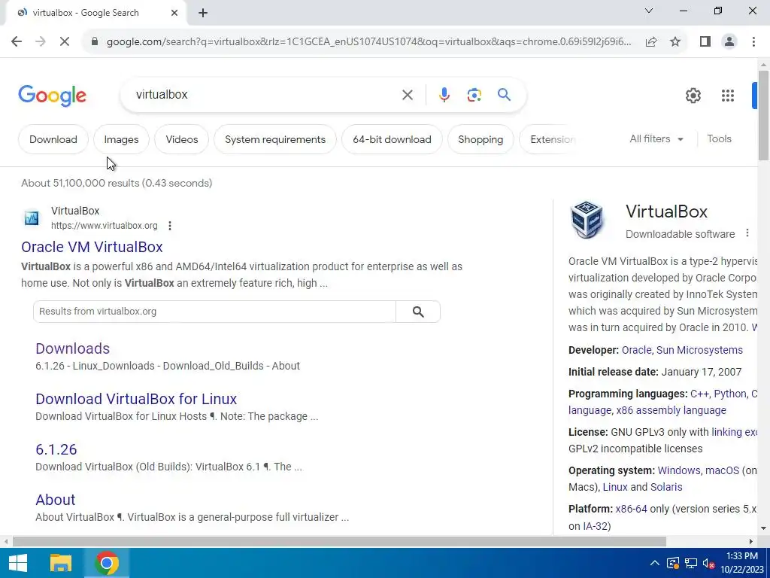This screenshot has height=578, width=770.
Task: Select the Videos filter chip
Action: (182, 139)
